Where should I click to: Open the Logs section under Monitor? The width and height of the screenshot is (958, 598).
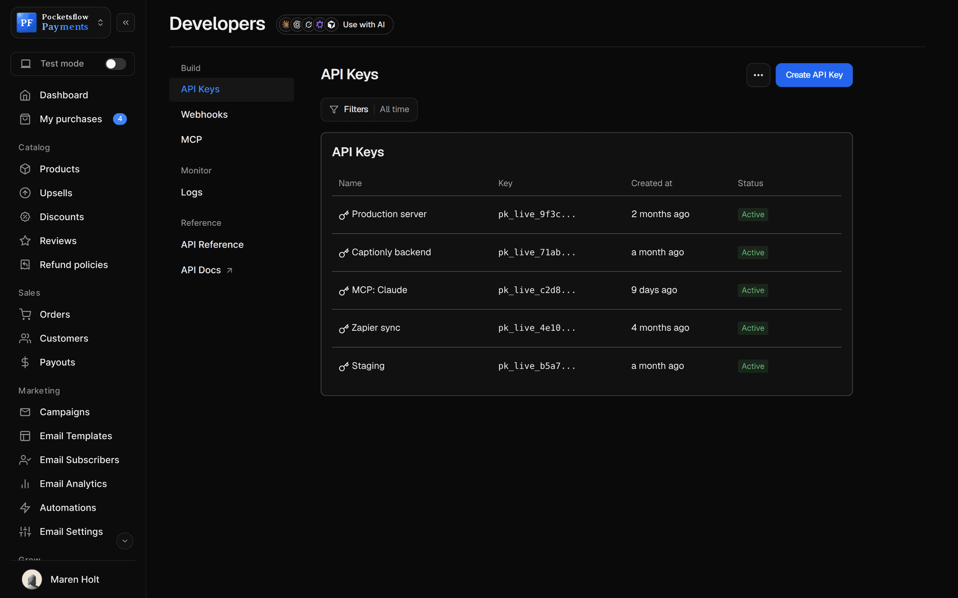point(191,192)
